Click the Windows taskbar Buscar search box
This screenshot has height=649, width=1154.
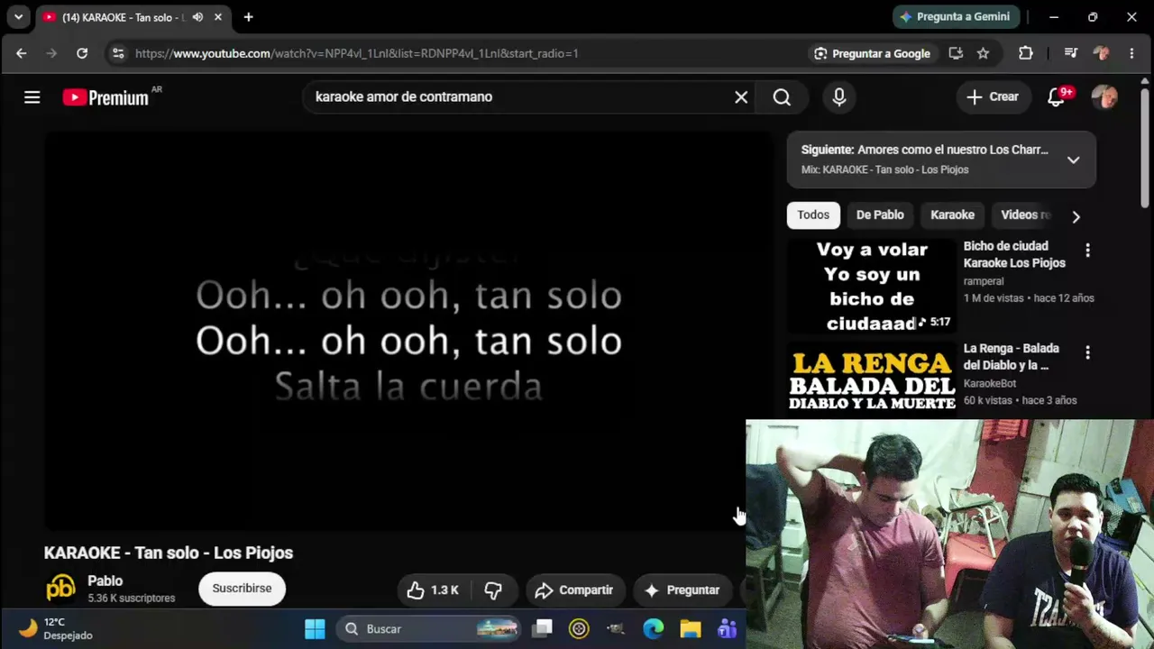click(429, 629)
